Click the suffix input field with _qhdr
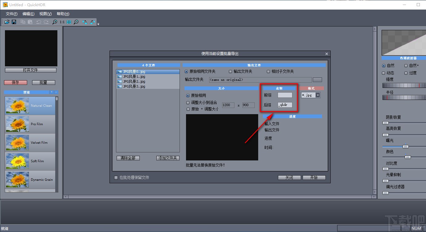 point(285,105)
